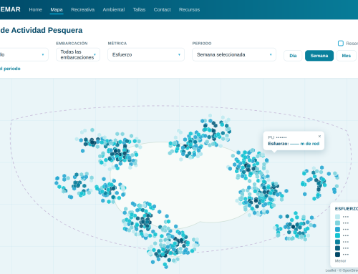The width and height of the screenshot is (358, 274).
Task: Expand the Métrica dropdown showing Esfuerzo
Action: pos(146,54)
